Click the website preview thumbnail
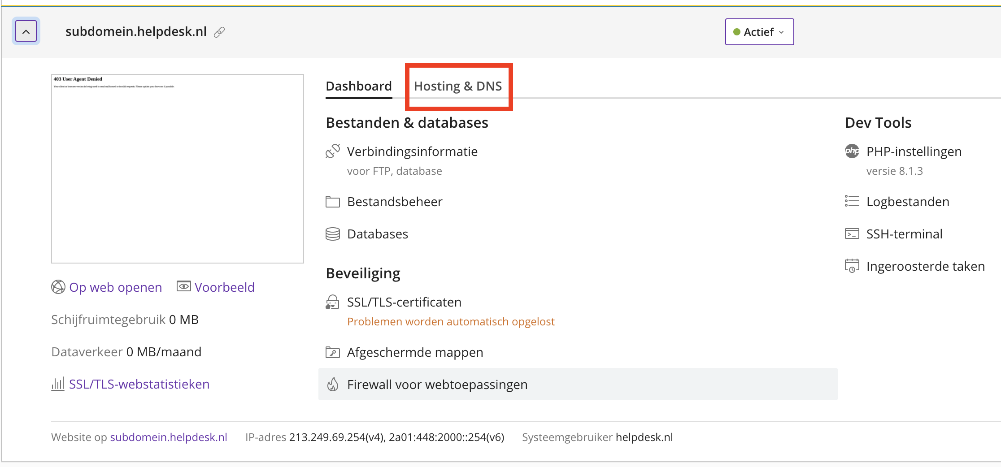Image resolution: width=1001 pixels, height=467 pixels. pyautogui.click(x=178, y=169)
